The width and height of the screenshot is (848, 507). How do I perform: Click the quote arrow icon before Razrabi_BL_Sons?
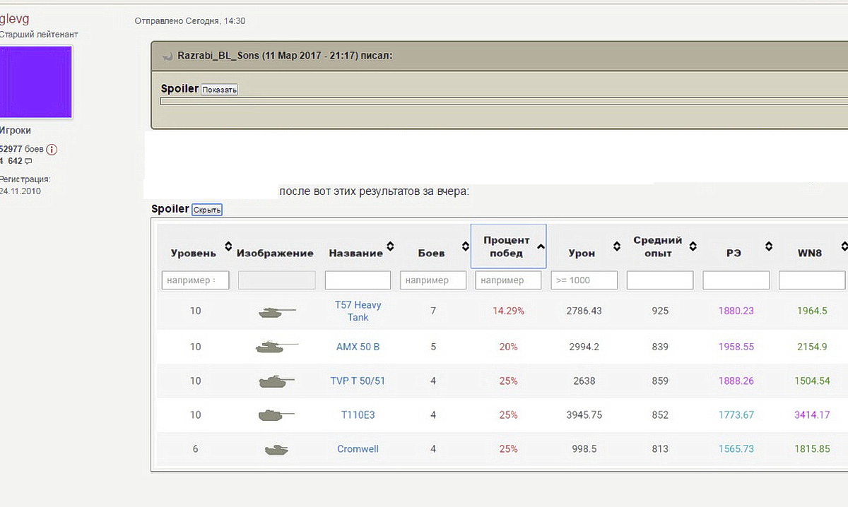167,56
